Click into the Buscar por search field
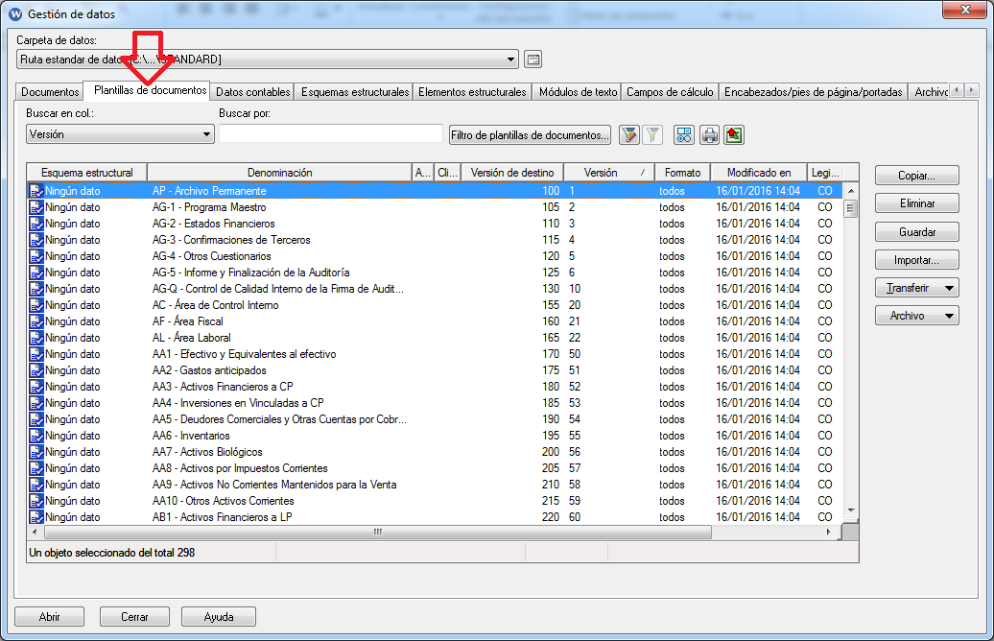994x641 pixels. coord(330,133)
